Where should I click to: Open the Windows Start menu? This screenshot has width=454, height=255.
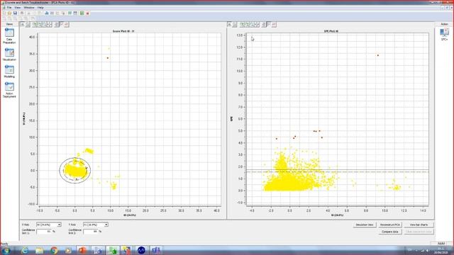click(x=6, y=250)
